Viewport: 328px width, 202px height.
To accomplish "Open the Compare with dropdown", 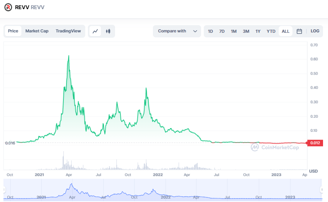I will 177,31.
